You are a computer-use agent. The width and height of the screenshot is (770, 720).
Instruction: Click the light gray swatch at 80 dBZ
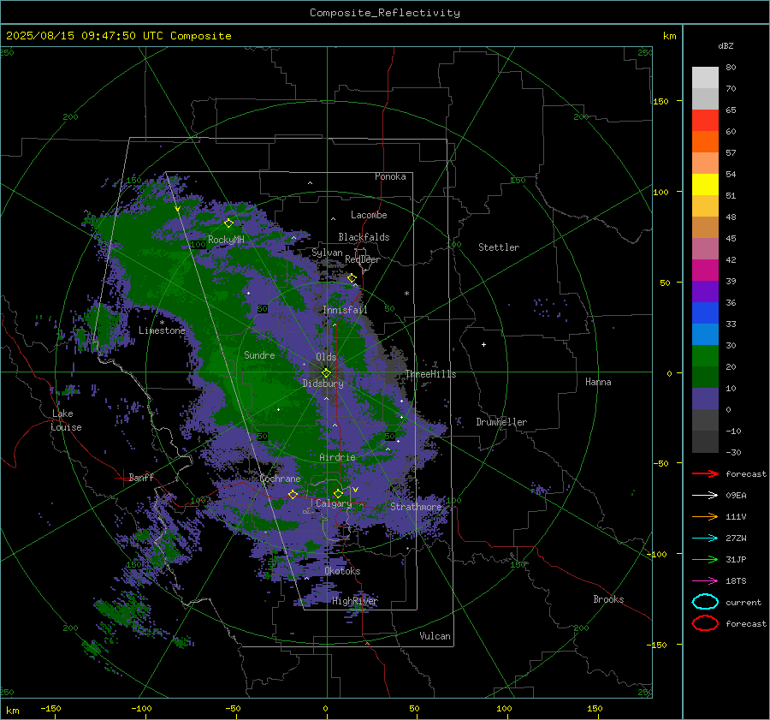(705, 78)
